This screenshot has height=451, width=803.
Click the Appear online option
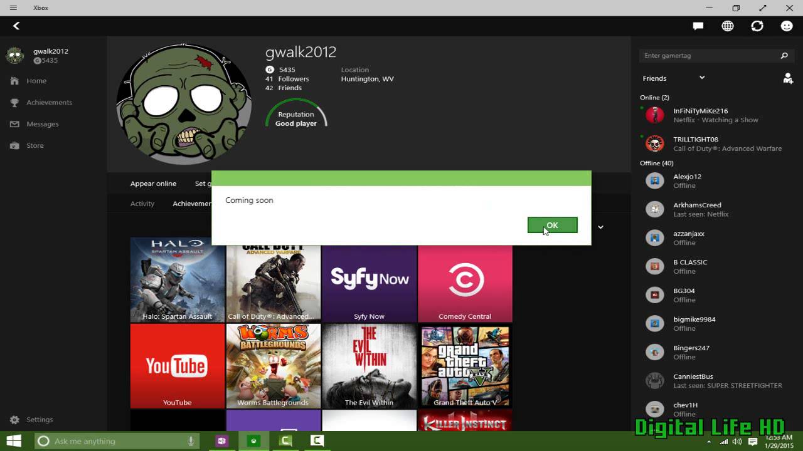(153, 184)
